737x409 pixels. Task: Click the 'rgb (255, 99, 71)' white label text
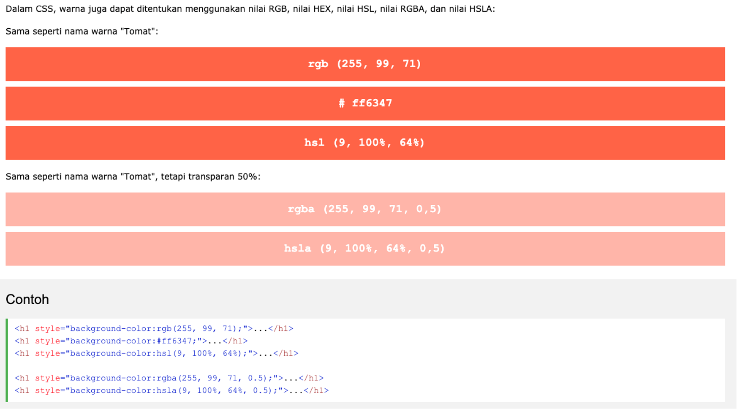click(365, 64)
